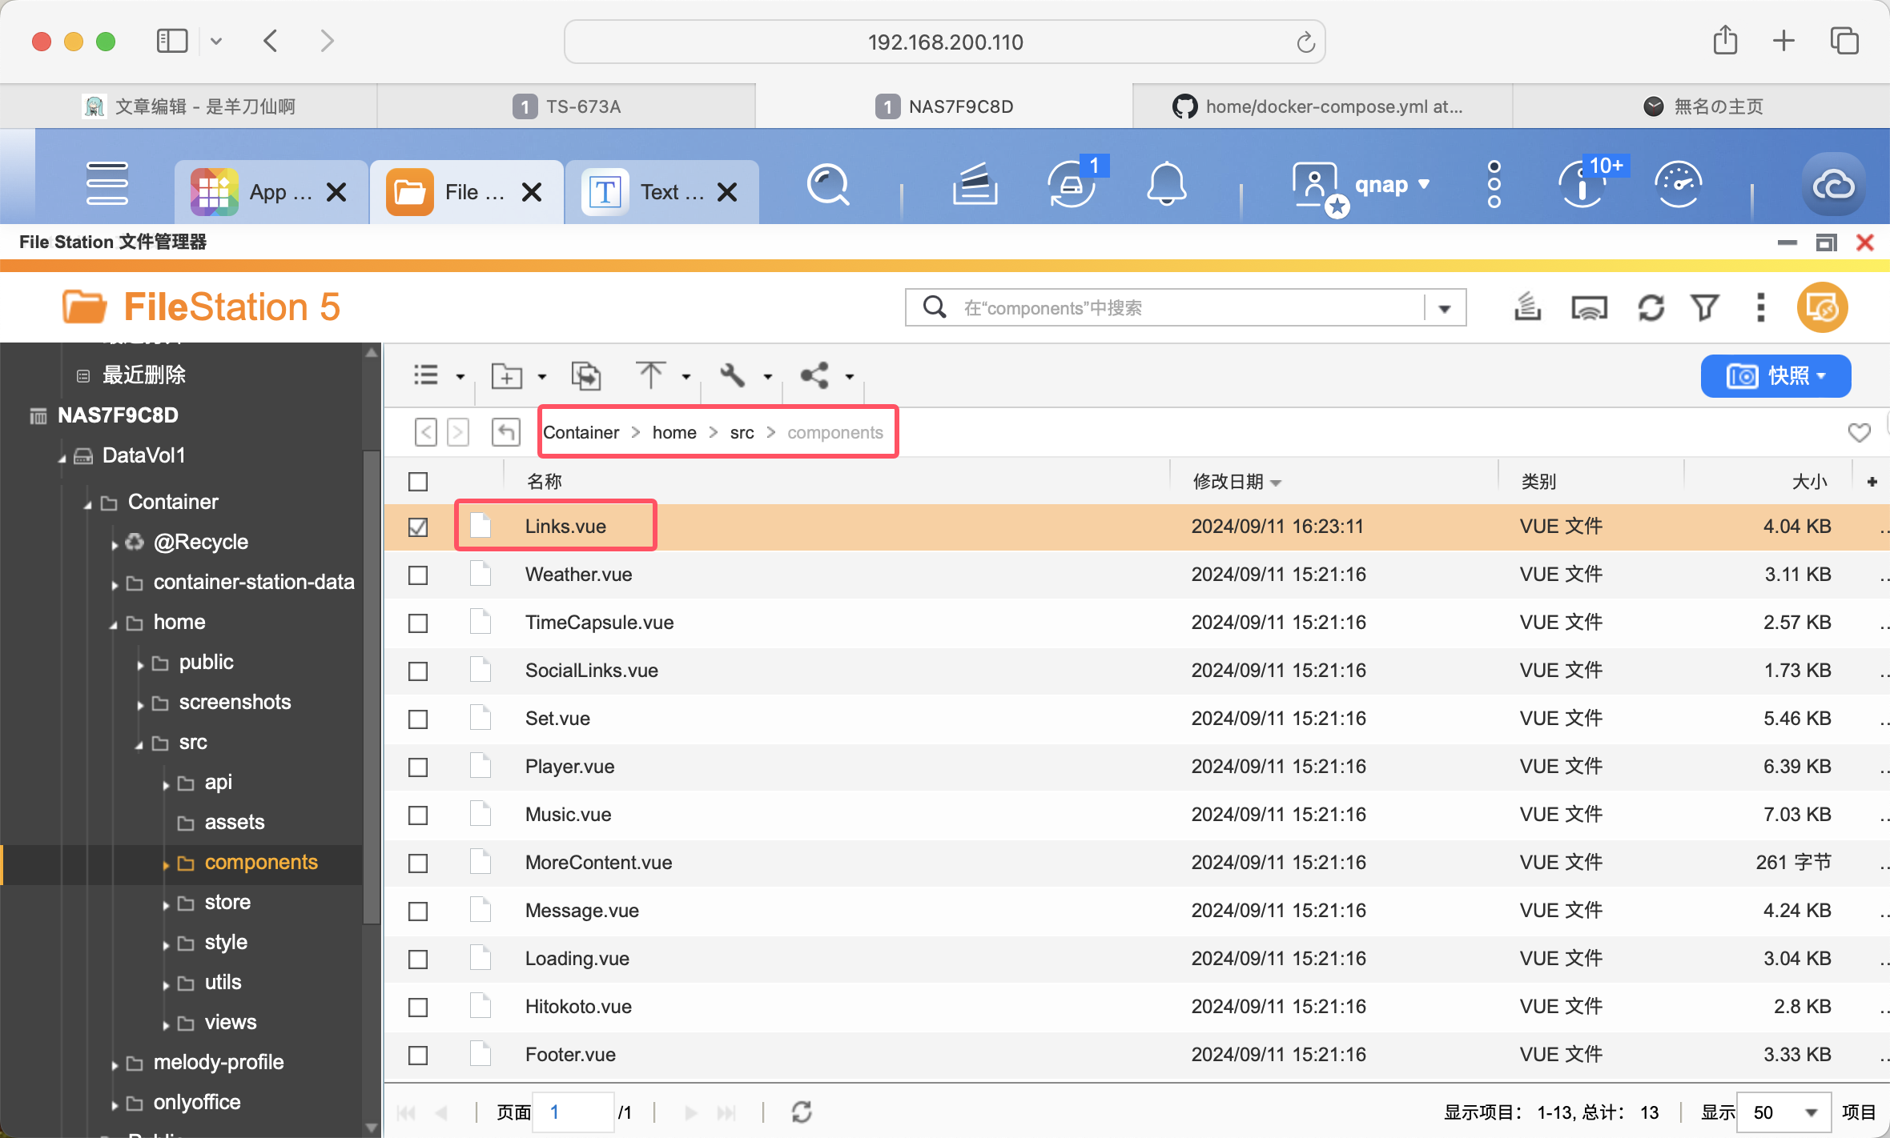The height and width of the screenshot is (1138, 1890).
Task: Click the 快照 snapshot button
Action: [1775, 375]
